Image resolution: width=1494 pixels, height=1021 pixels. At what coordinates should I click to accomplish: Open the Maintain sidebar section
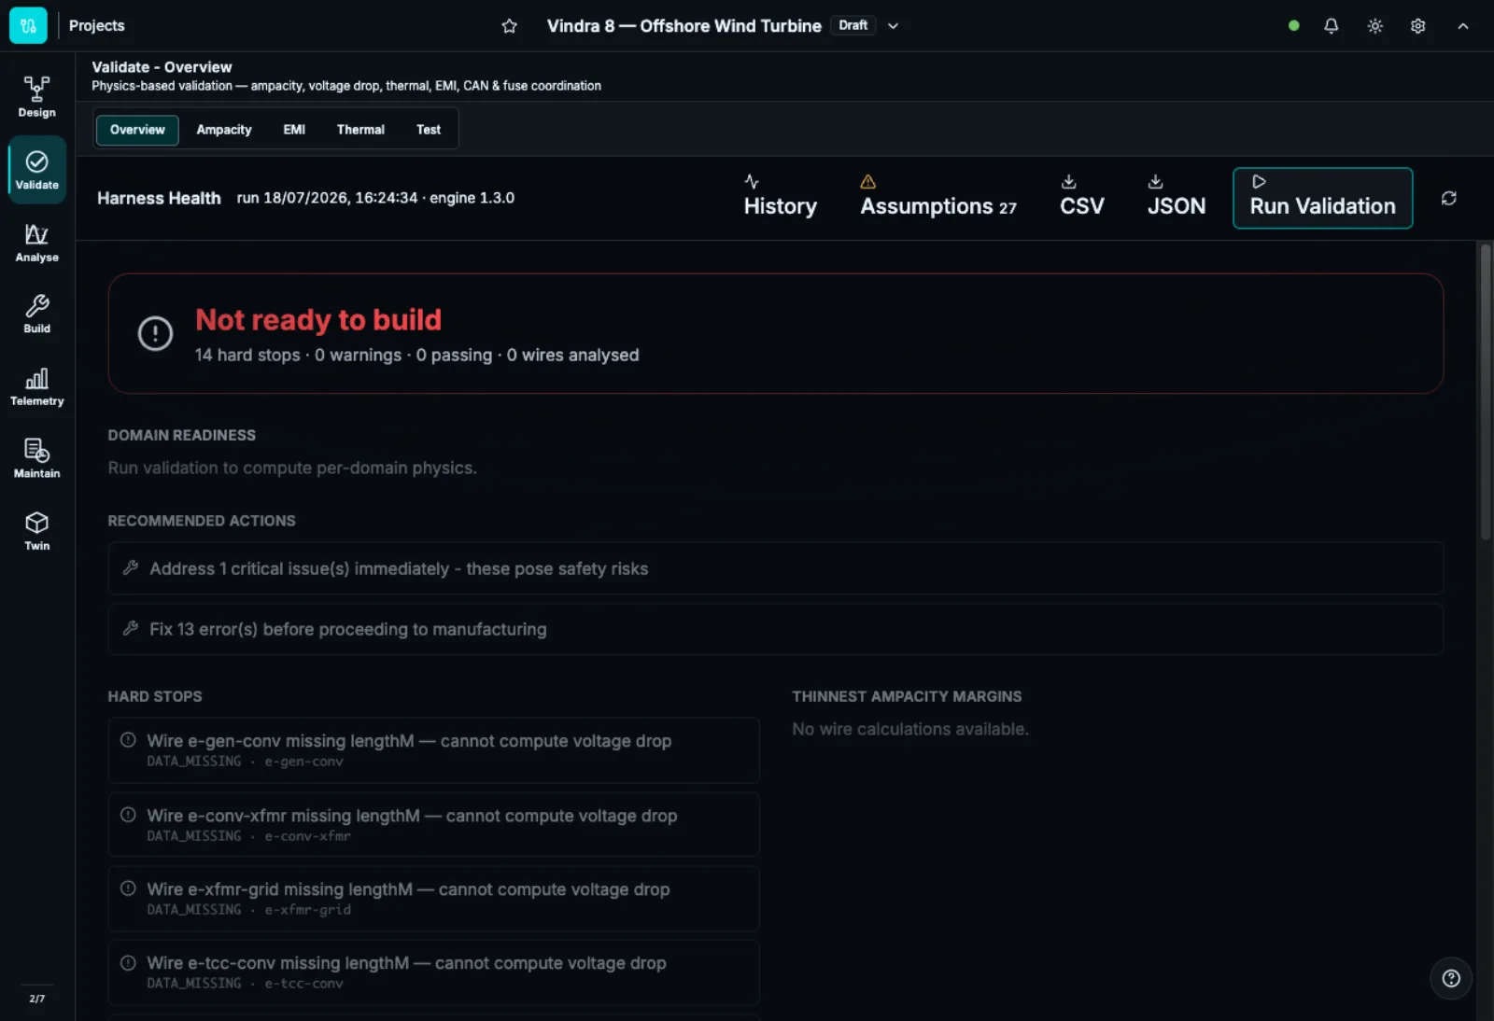(x=36, y=459)
